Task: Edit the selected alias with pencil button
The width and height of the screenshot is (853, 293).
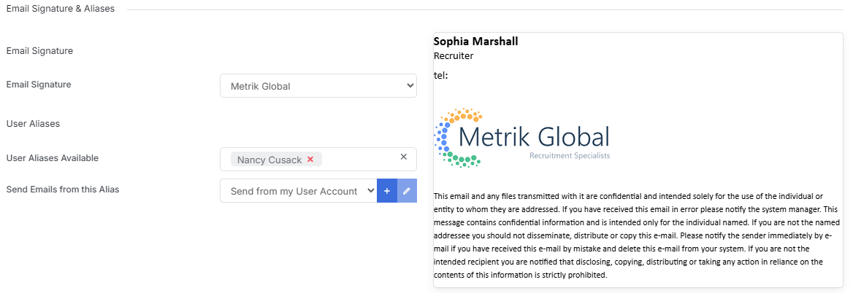Action: (x=407, y=191)
